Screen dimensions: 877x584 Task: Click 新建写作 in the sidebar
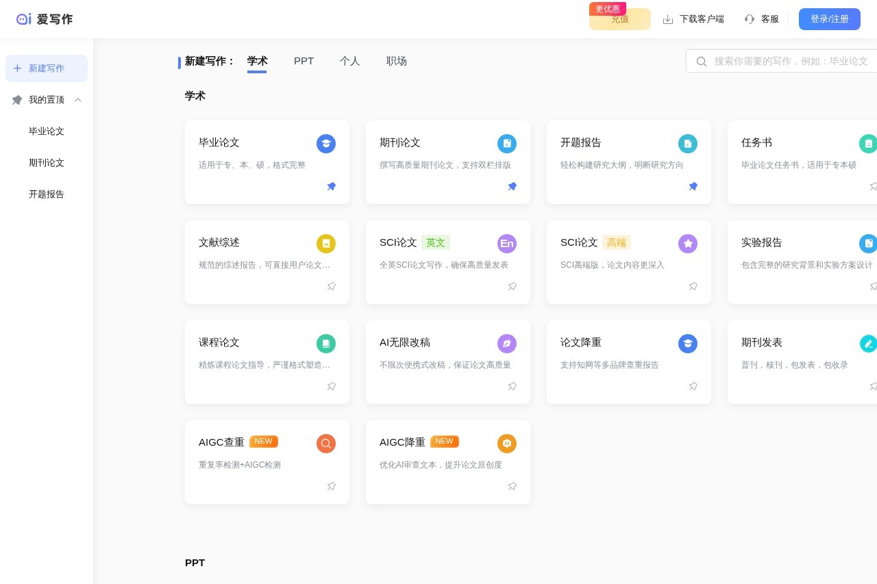[x=47, y=68]
